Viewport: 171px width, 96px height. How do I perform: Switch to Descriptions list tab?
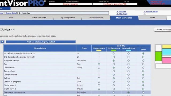tap(96, 18)
